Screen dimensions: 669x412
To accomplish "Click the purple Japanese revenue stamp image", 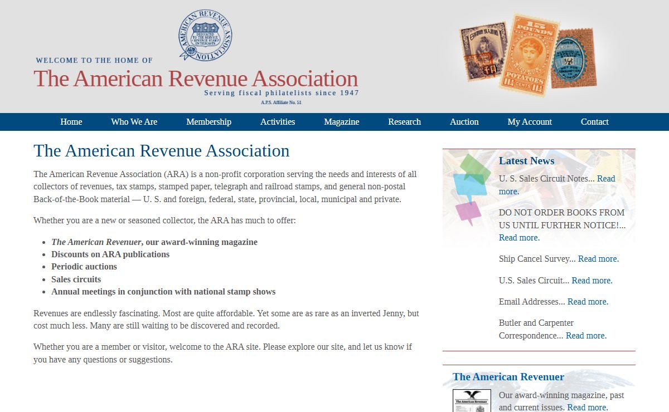I will coord(483,51).
